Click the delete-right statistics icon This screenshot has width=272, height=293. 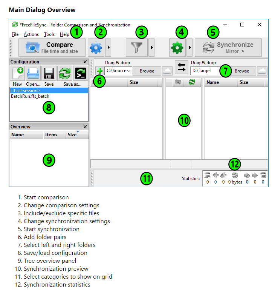pos(263,175)
